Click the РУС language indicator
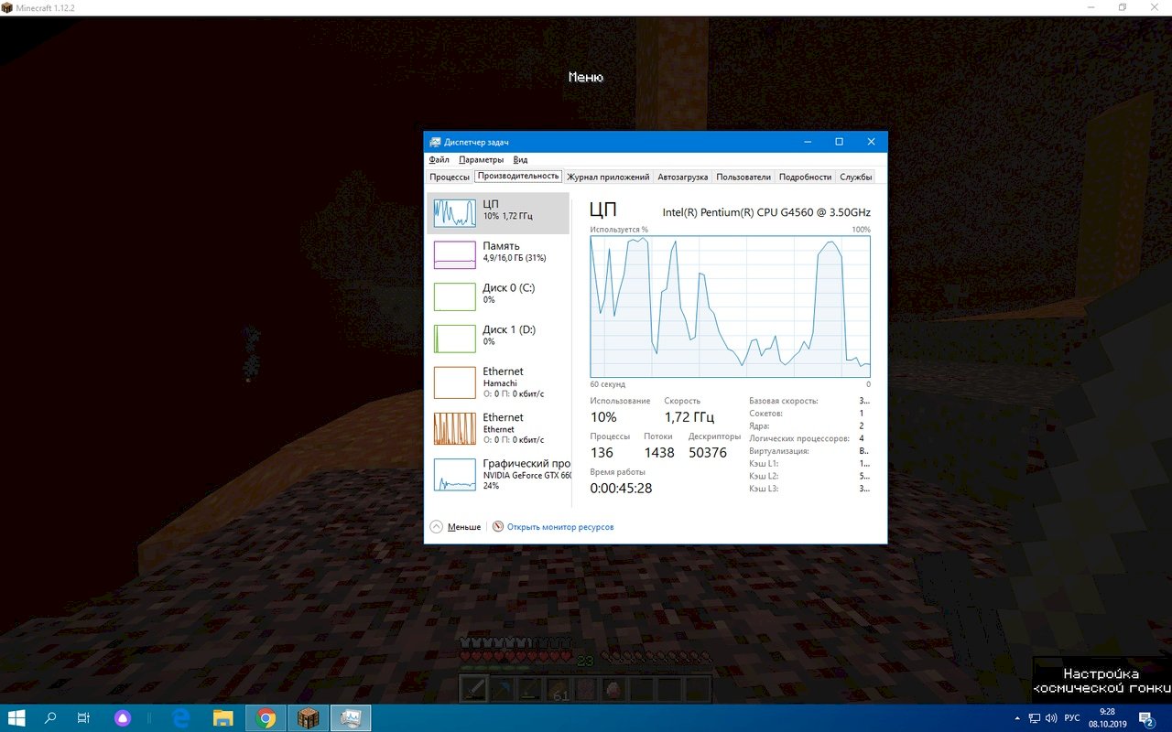This screenshot has width=1172, height=732. click(1072, 718)
